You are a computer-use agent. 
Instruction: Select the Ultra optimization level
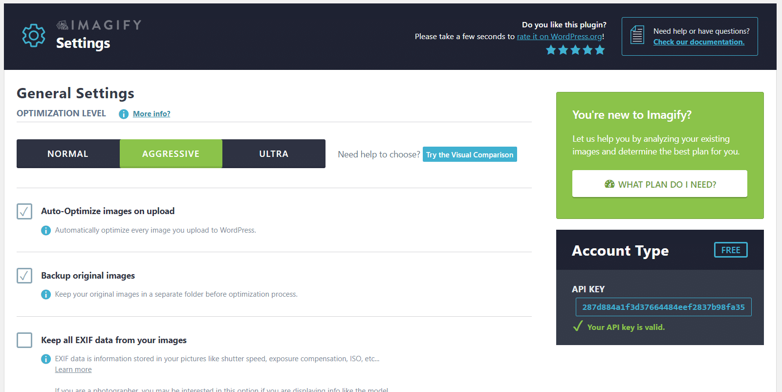point(274,154)
